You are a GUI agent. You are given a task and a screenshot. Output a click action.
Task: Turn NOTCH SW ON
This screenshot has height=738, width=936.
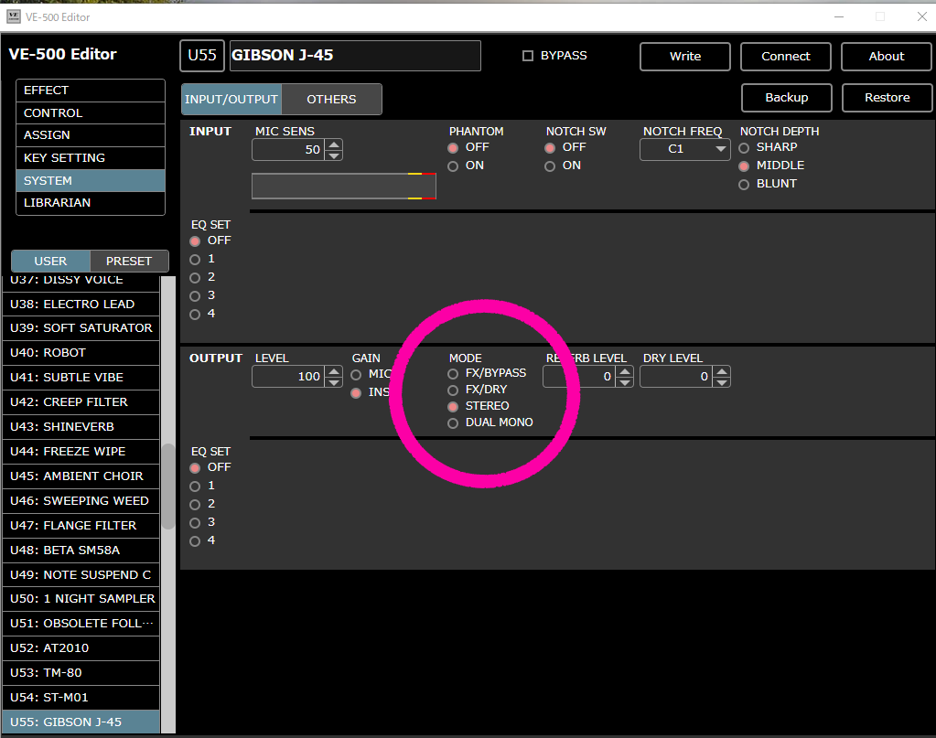[x=550, y=166]
